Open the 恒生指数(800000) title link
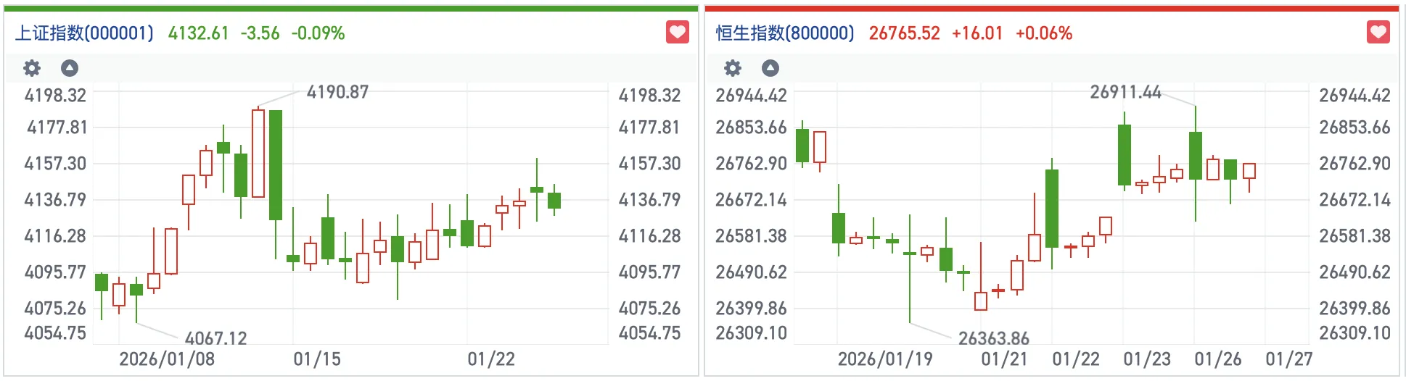The width and height of the screenshot is (1406, 381). (785, 33)
